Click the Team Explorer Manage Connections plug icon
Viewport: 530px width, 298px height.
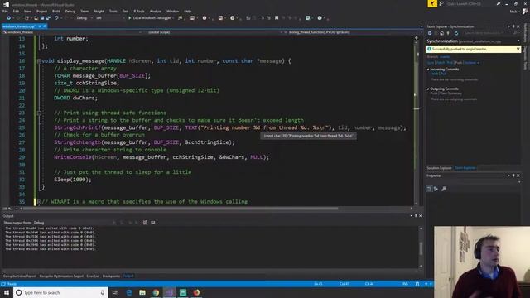point(448,33)
